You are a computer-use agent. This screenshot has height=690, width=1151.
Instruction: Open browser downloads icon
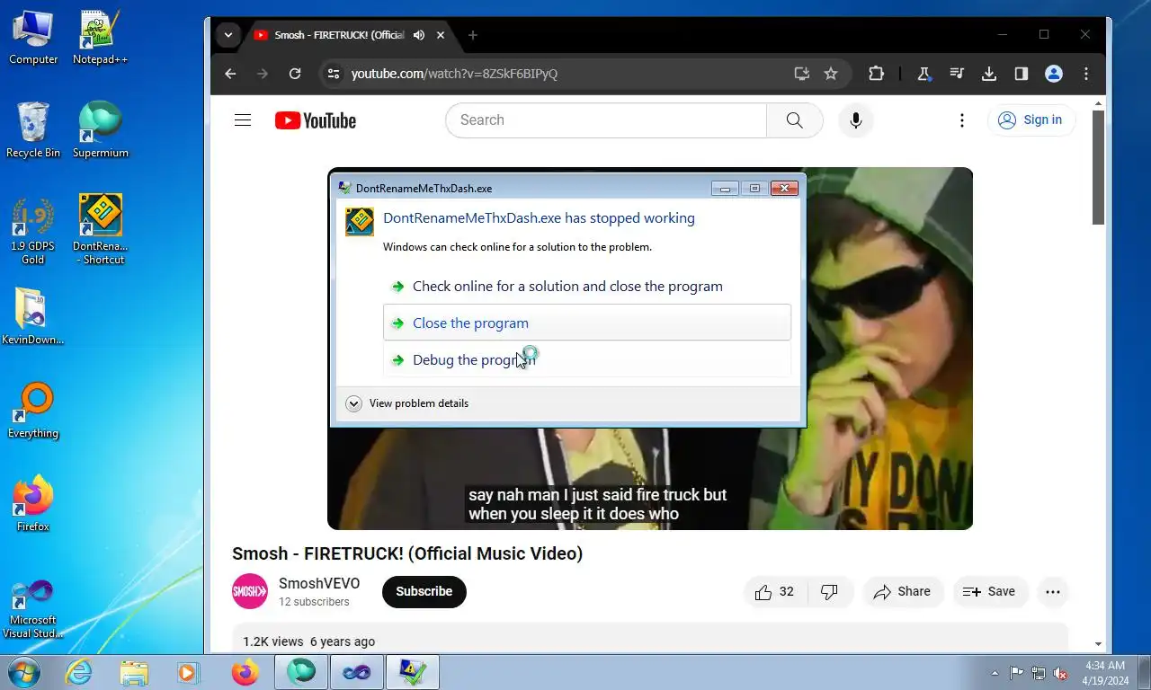989,74
